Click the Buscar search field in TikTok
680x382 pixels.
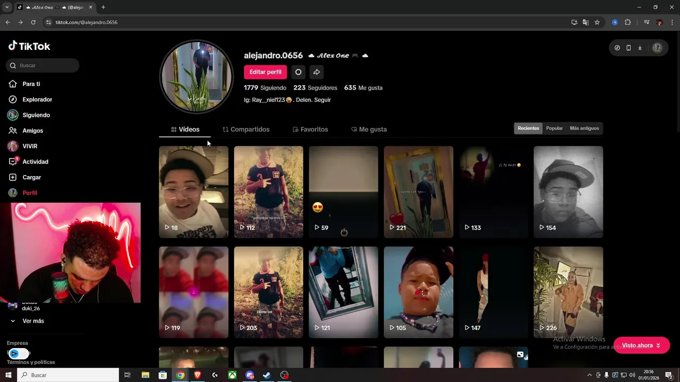point(42,65)
